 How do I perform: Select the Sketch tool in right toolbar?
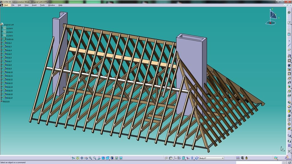pyautogui.click(x=289, y=23)
